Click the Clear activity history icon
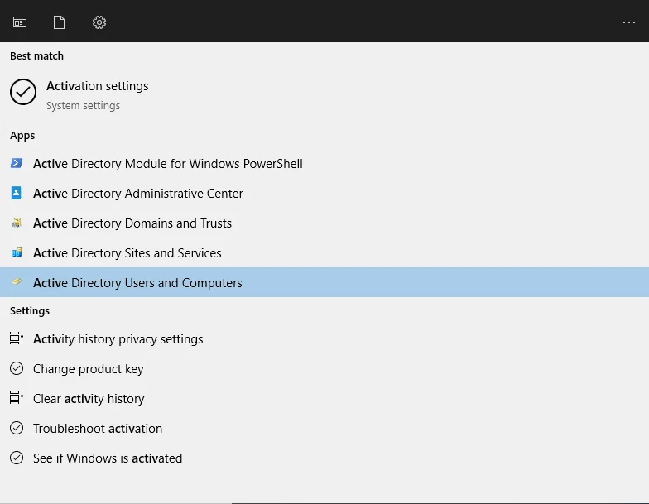 17,398
